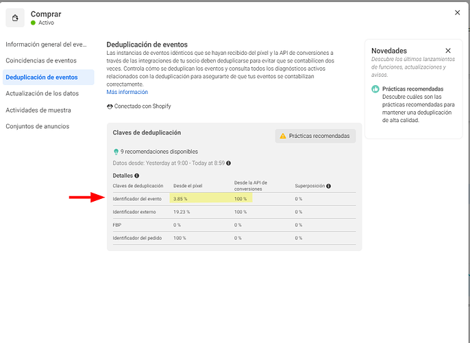
Task: Click warning triangle icon on Prácticas recomendadas
Action: (283, 136)
